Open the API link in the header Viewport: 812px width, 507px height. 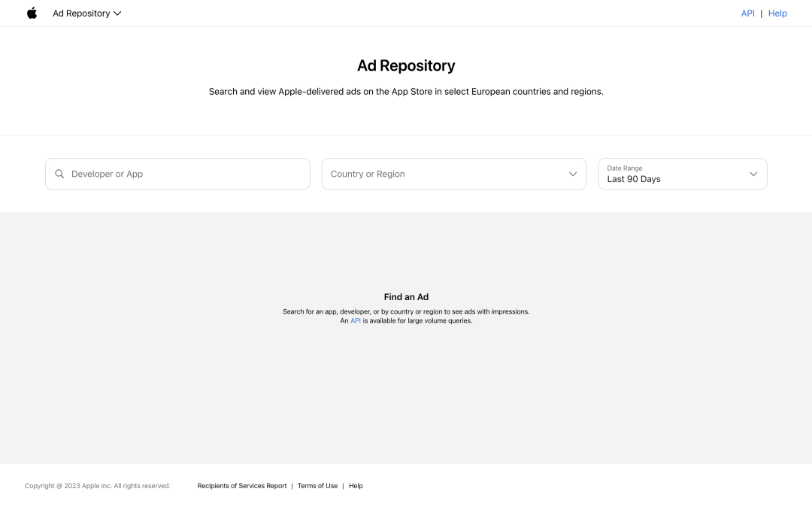747,14
